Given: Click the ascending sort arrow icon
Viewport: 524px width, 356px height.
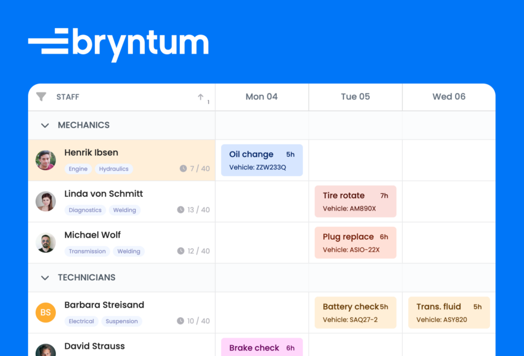Looking at the screenshot, I should 201,96.
